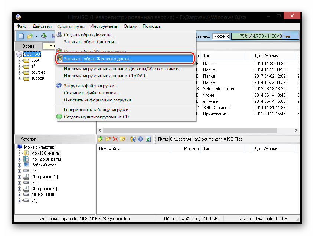
Task: Click the new folder icon in local toolbar
Action: click(108, 139)
